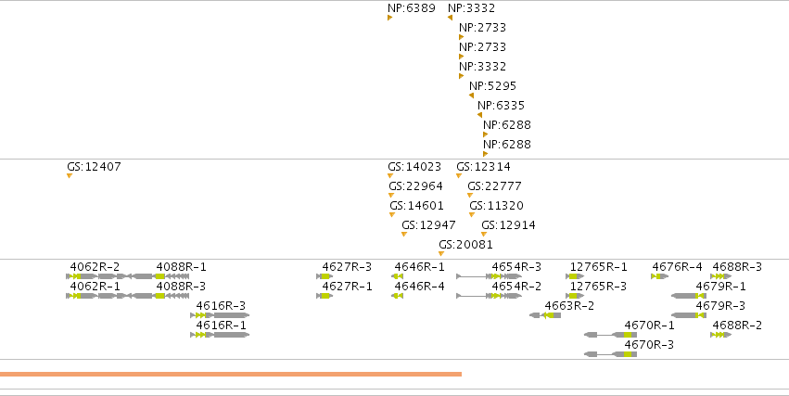Select the 4627R-3 transcript glyph
The image size is (789, 396).
coord(325,276)
